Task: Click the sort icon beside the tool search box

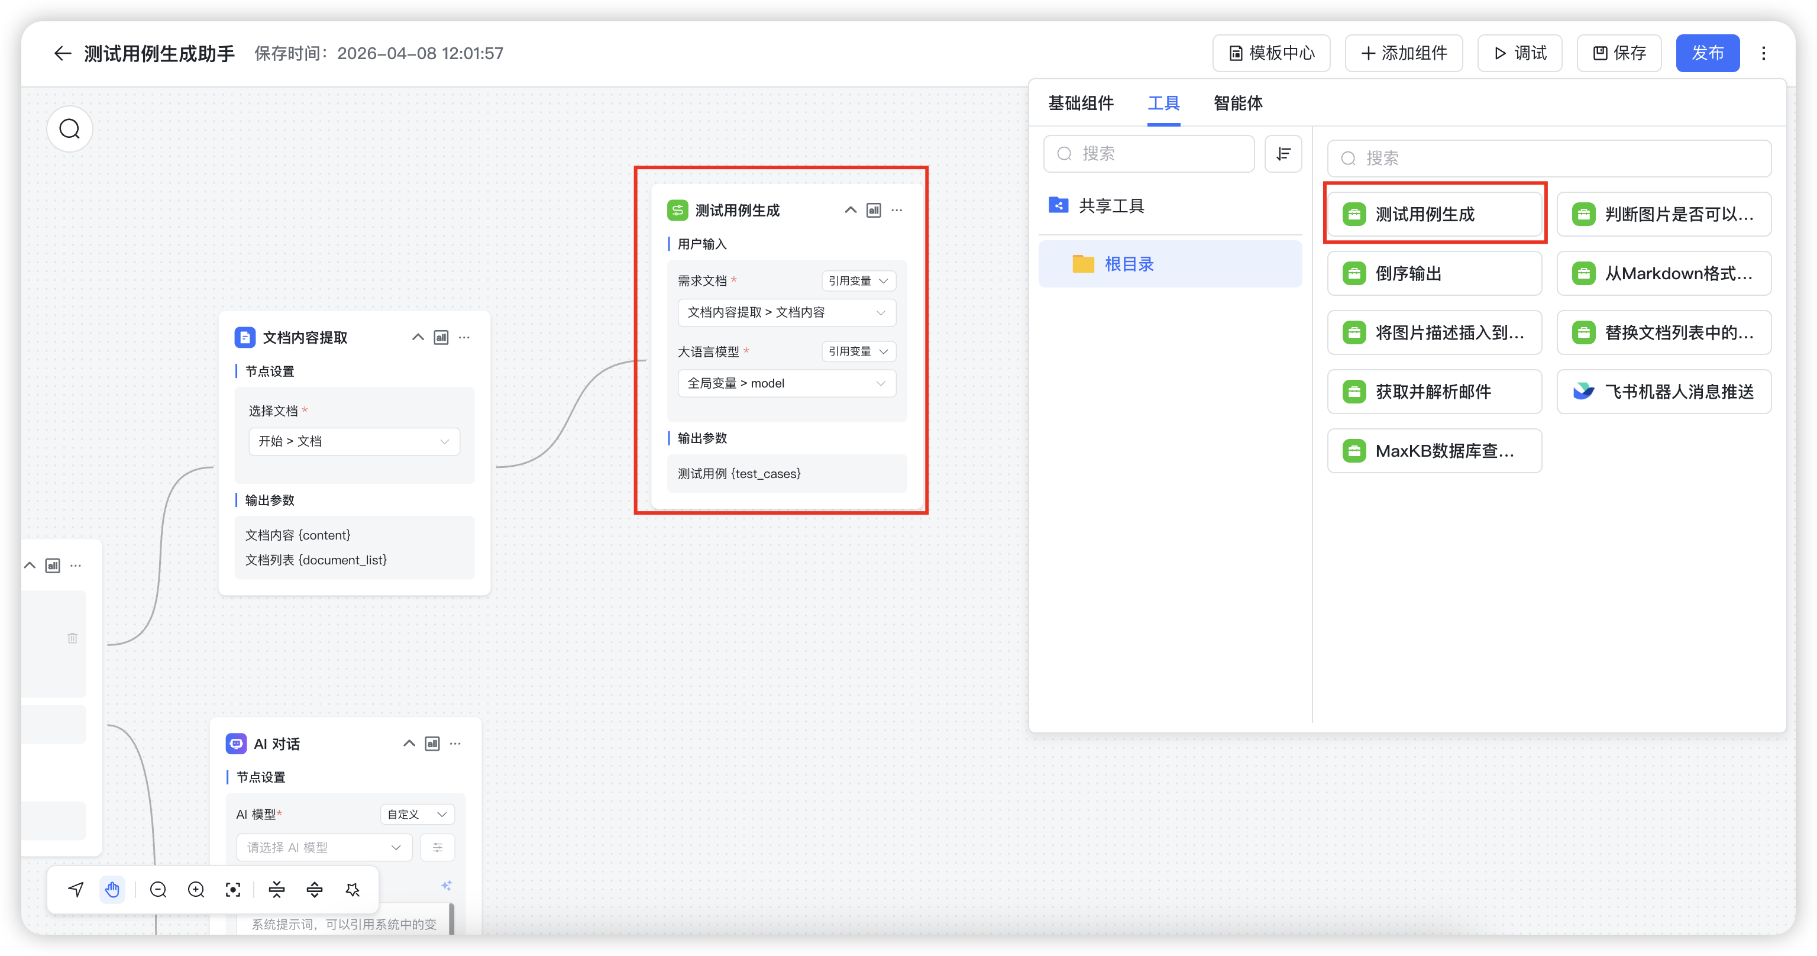Action: [x=1283, y=154]
